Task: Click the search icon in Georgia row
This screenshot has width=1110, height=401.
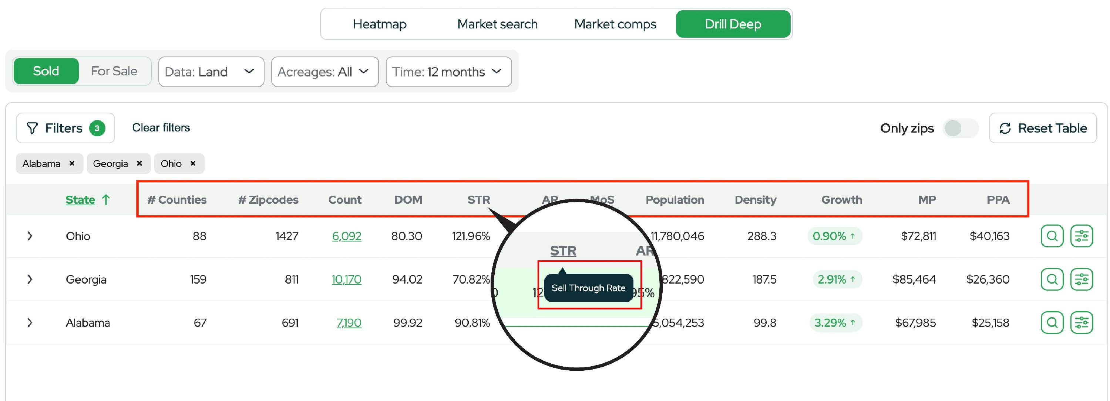Action: pyautogui.click(x=1052, y=280)
